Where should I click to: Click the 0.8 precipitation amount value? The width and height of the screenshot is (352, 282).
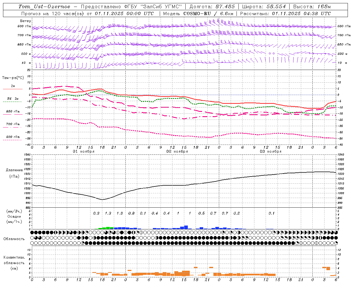[131, 213]
